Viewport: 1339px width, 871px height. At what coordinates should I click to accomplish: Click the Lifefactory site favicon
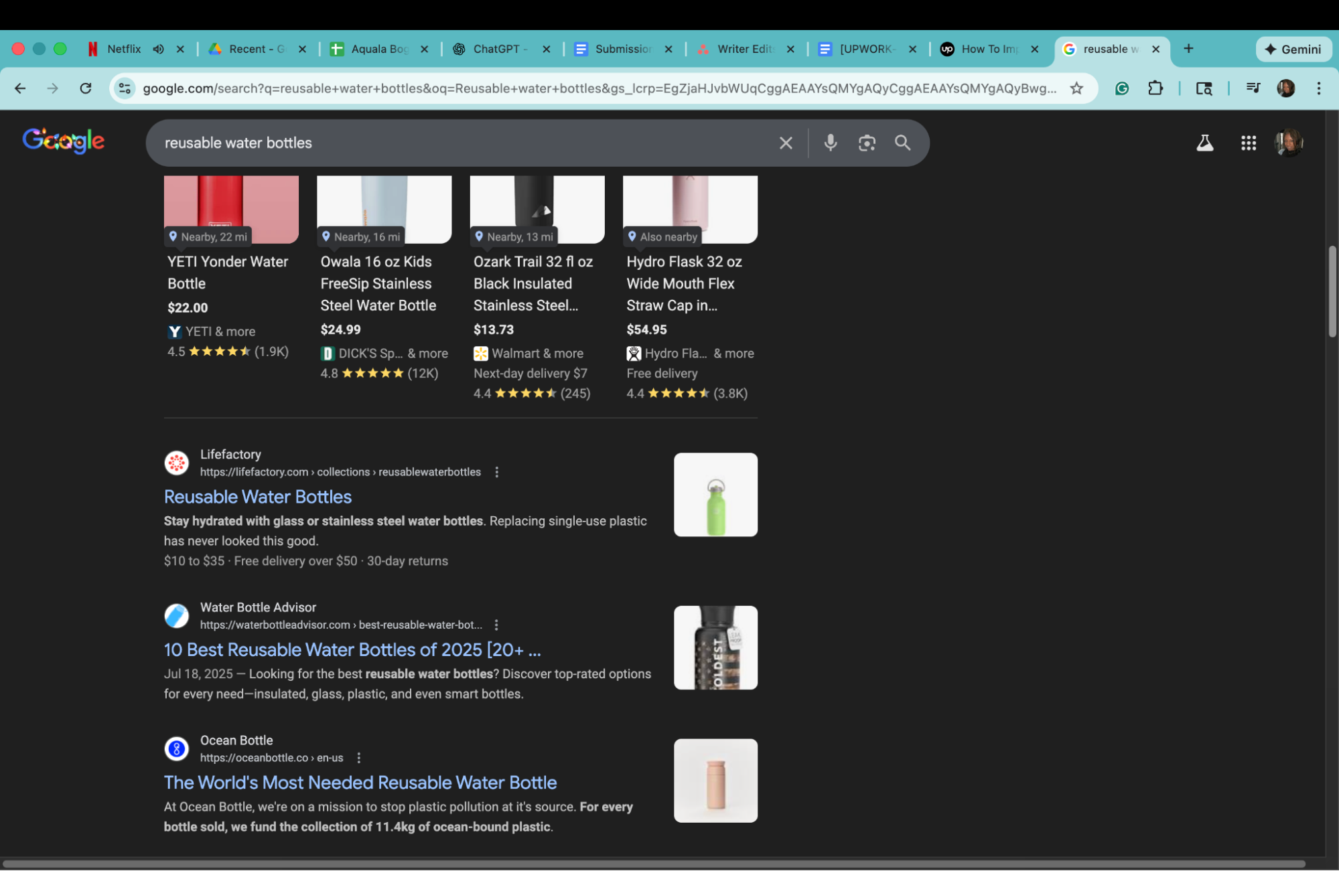tap(177, 463)
